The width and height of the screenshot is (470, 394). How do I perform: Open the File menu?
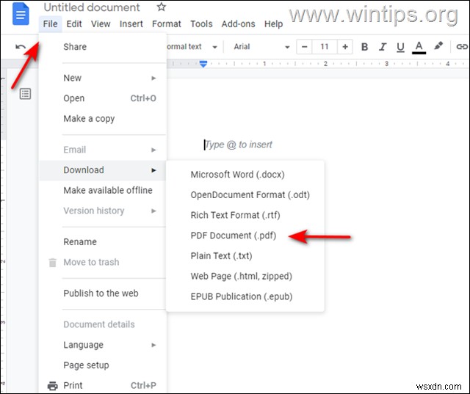[x=50, y=23]
